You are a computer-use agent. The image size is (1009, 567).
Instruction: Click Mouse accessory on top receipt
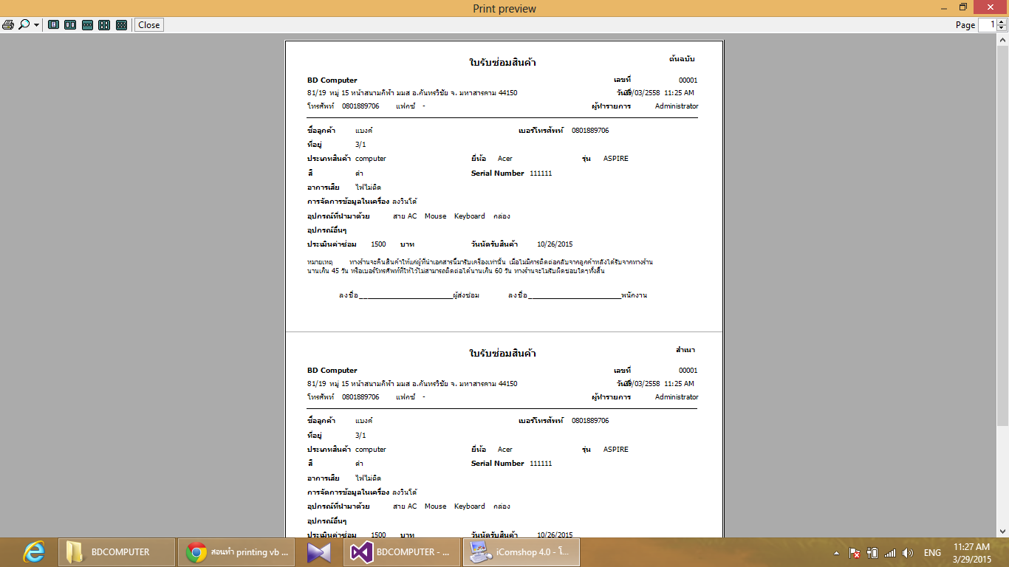coord(435,216)
